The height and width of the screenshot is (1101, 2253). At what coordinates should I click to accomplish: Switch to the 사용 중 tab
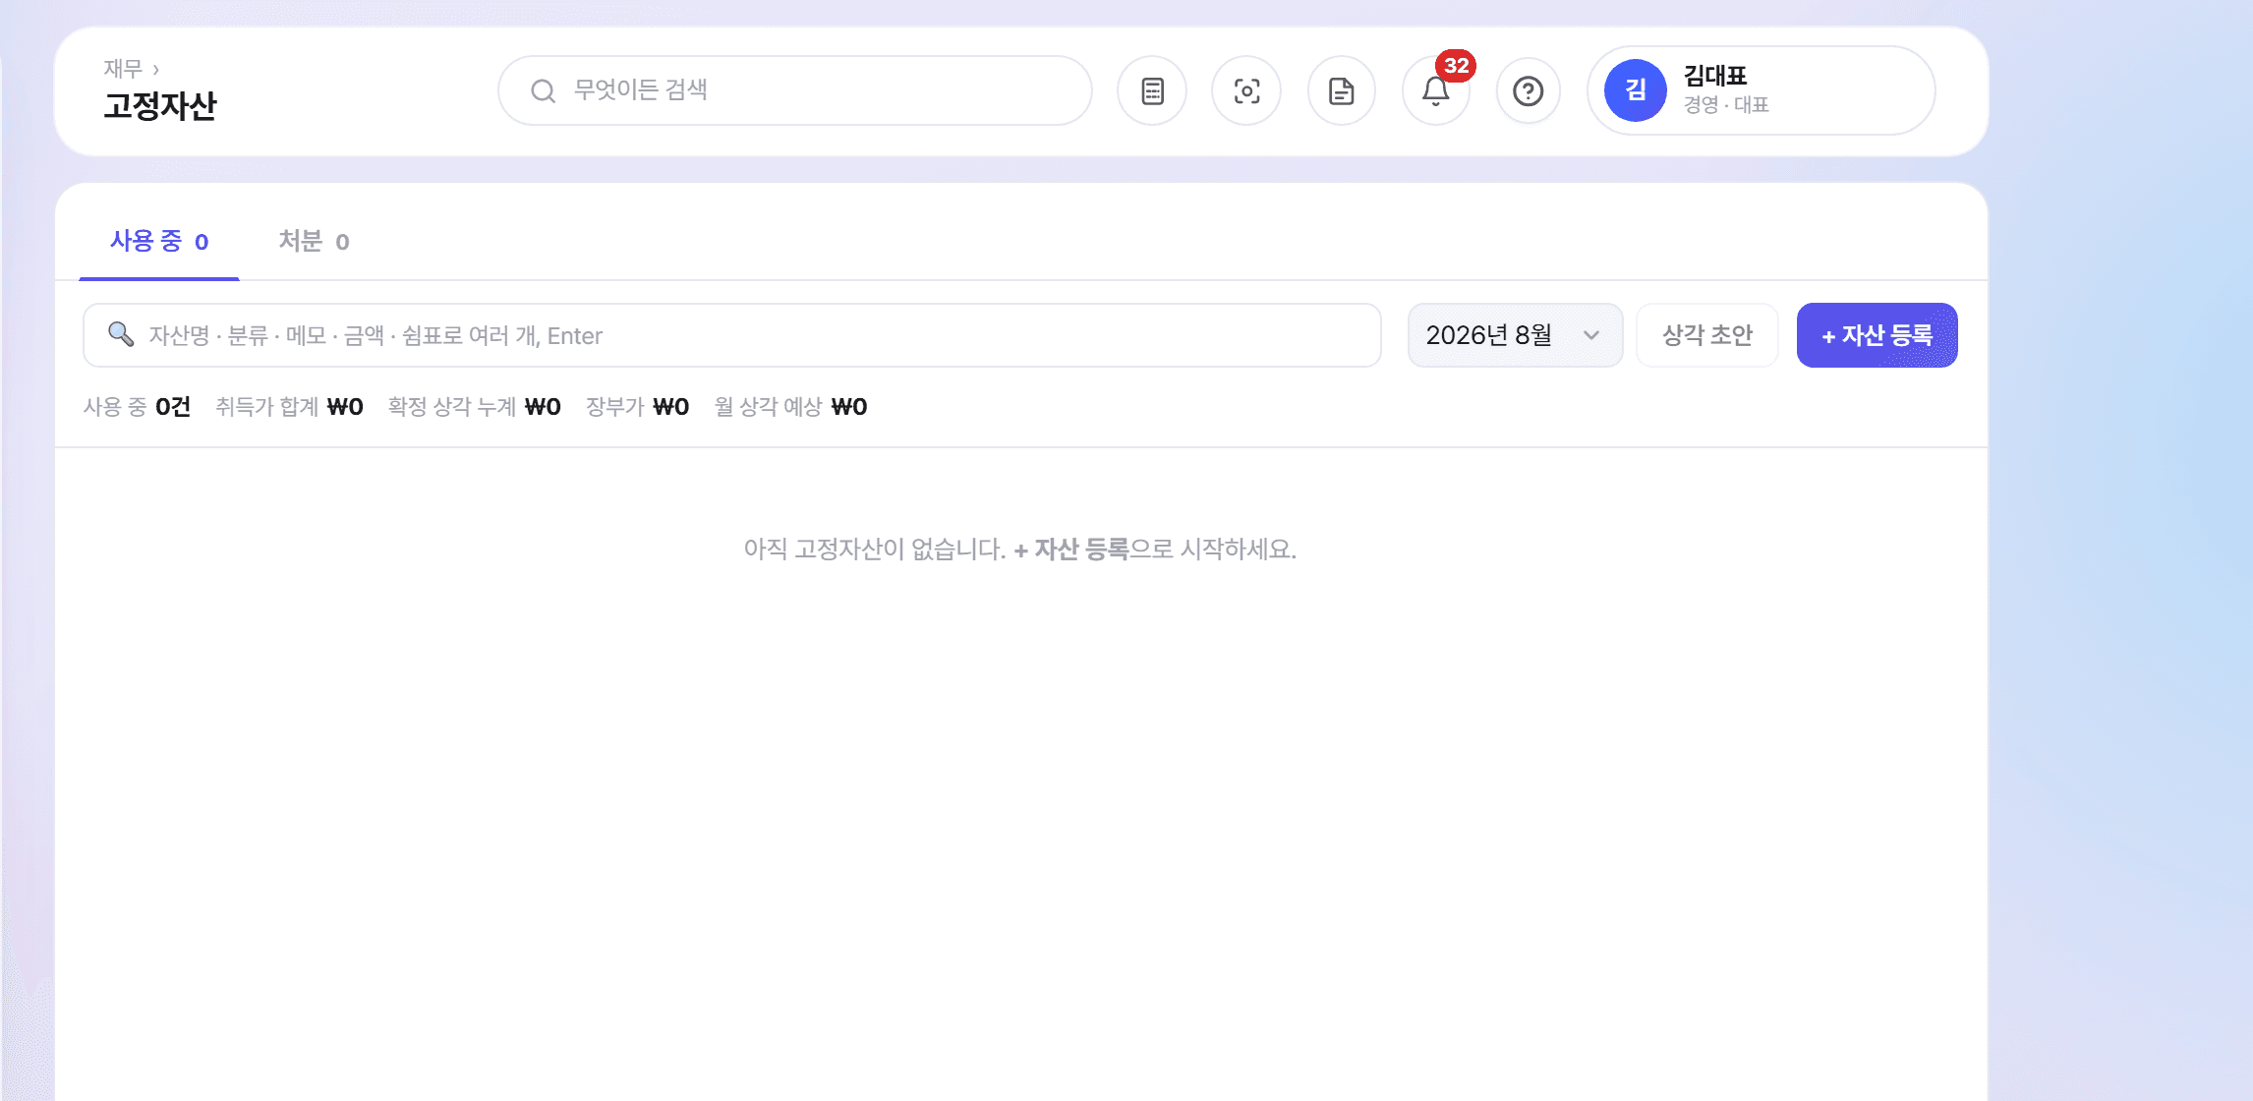click(x=159, y=241)
